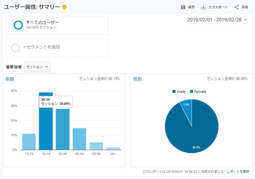Click the 'male' legend label
Viewport: 255px width, 179px height.
tap(181, 91)
